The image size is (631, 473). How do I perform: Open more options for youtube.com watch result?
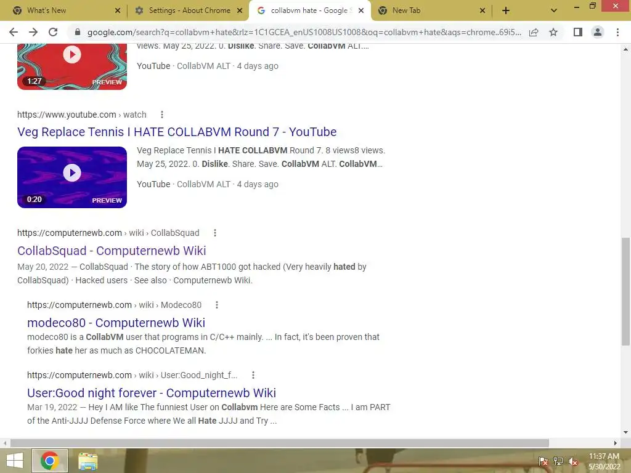click(x=162, y=115)
